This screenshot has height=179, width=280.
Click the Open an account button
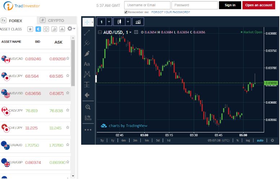(x=259, y=5)
